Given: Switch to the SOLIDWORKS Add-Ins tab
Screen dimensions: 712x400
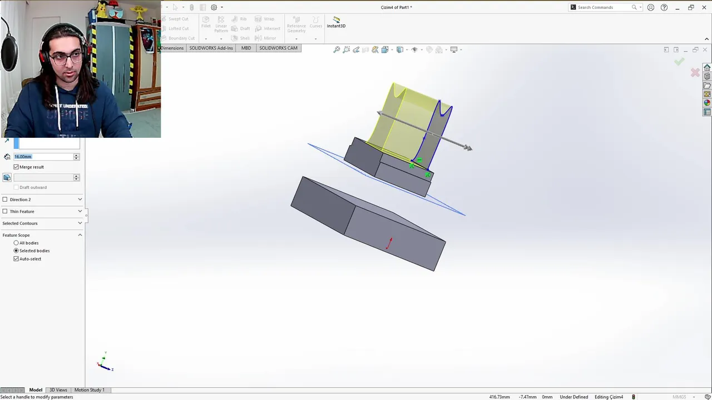Looking at the screenshot, I should (x=211, y=48).
